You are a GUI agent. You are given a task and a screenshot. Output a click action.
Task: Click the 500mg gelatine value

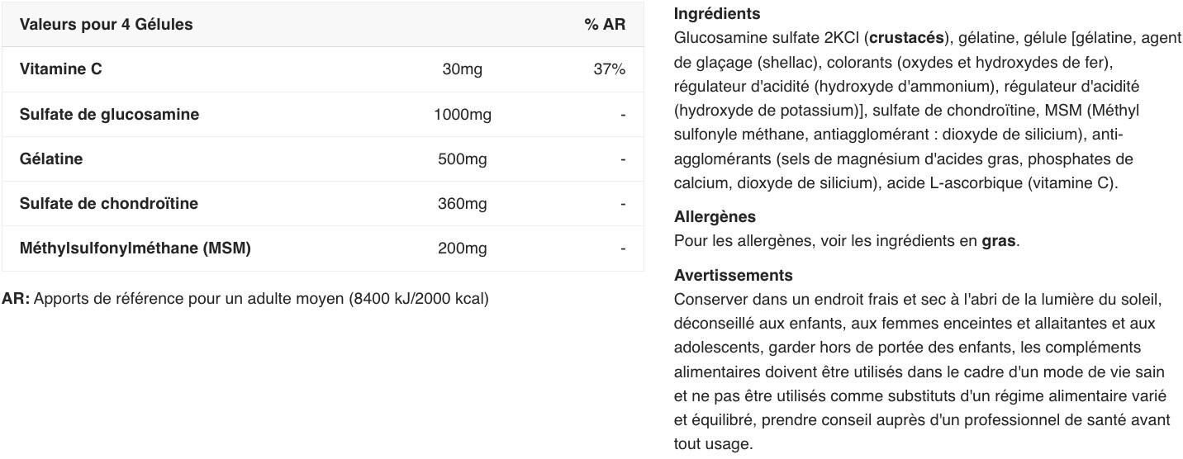tap(462, 159)
